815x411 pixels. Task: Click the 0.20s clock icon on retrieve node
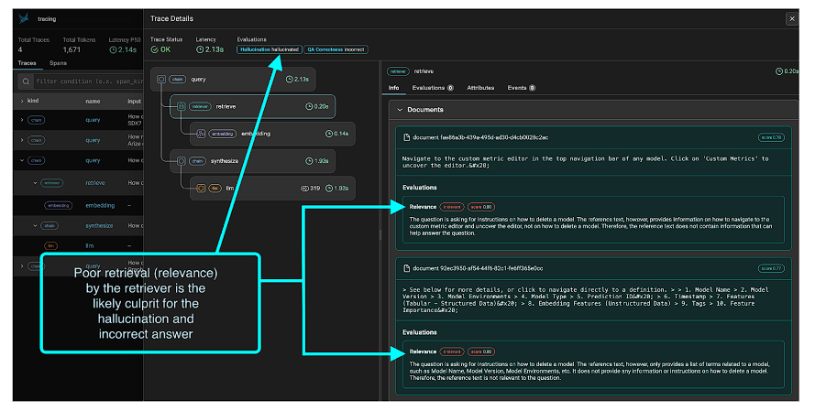[x=309, y=106]
